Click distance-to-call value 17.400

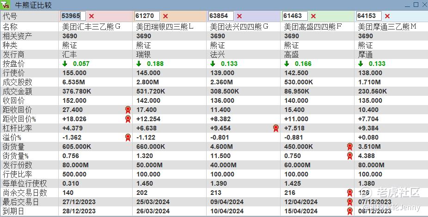(x=147, y=110)
